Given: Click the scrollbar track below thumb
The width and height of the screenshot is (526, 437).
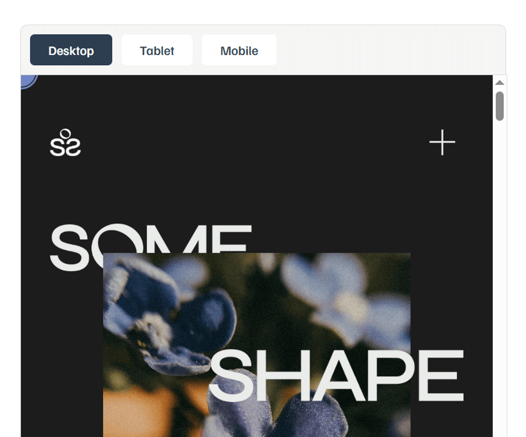Looking at the screenshot, I should 500,276.
